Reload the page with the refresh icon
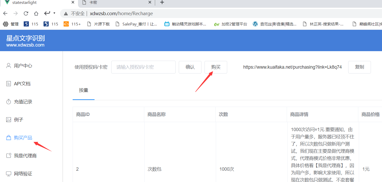Screen dimensions: 382x182 [x=26, y=13]
